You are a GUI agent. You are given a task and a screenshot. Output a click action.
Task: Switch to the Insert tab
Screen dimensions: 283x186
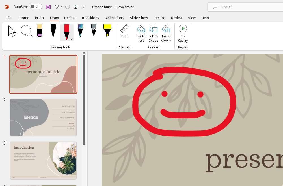[x=40, y=18]
